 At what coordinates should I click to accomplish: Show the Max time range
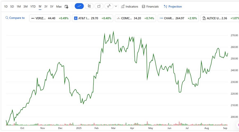(x=59, y=7)
